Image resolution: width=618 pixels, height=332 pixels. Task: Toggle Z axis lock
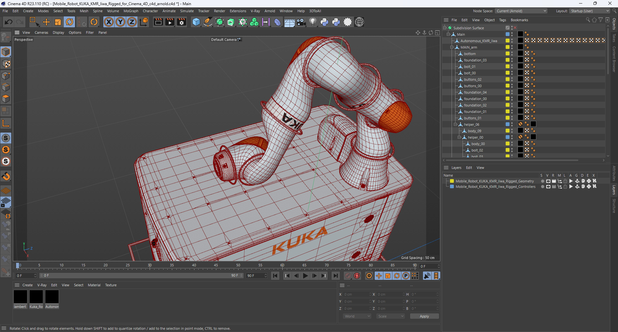pyautogui.click(x=132, y=22)
